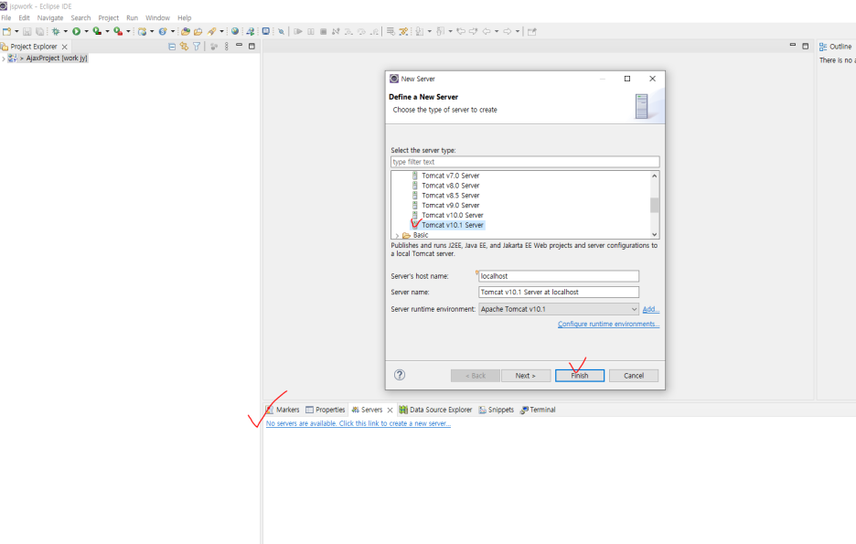This screenshot has height=544, width=856.
Task: Switch to the Data Source Explorer tab
Action: click(435, 410)
